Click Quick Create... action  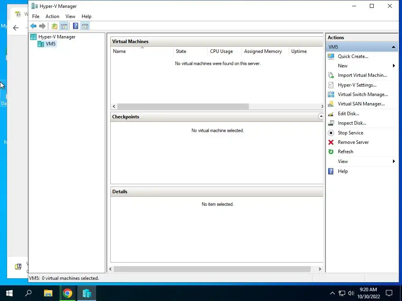tap(353, 56)
